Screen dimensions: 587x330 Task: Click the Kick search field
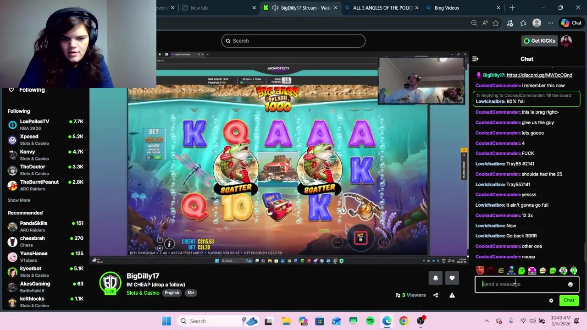point(293,41)
